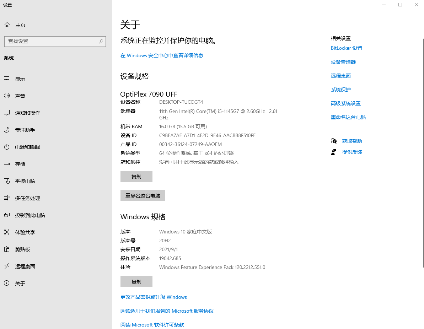The image size is (424, 329).
Task: Open the 高级系统设置 link
Action: [x=345, y=103]
